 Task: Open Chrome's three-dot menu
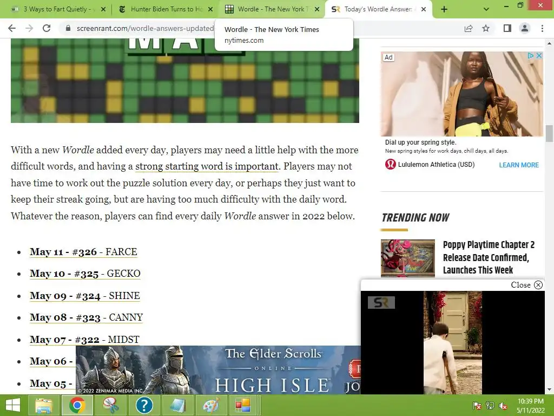pyautogui.click(x=542, y=28)
